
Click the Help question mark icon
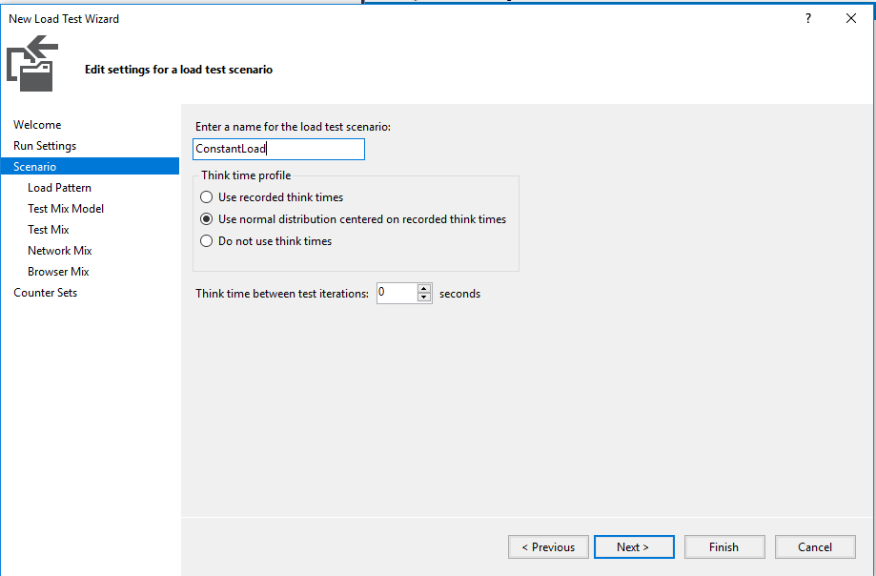pyautogui.click(x=807, y=18)
